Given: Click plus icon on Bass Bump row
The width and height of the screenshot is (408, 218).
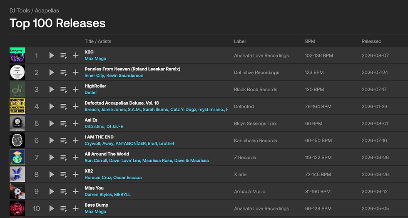Looking at the screenshot, I should click(x=75, y=208).
